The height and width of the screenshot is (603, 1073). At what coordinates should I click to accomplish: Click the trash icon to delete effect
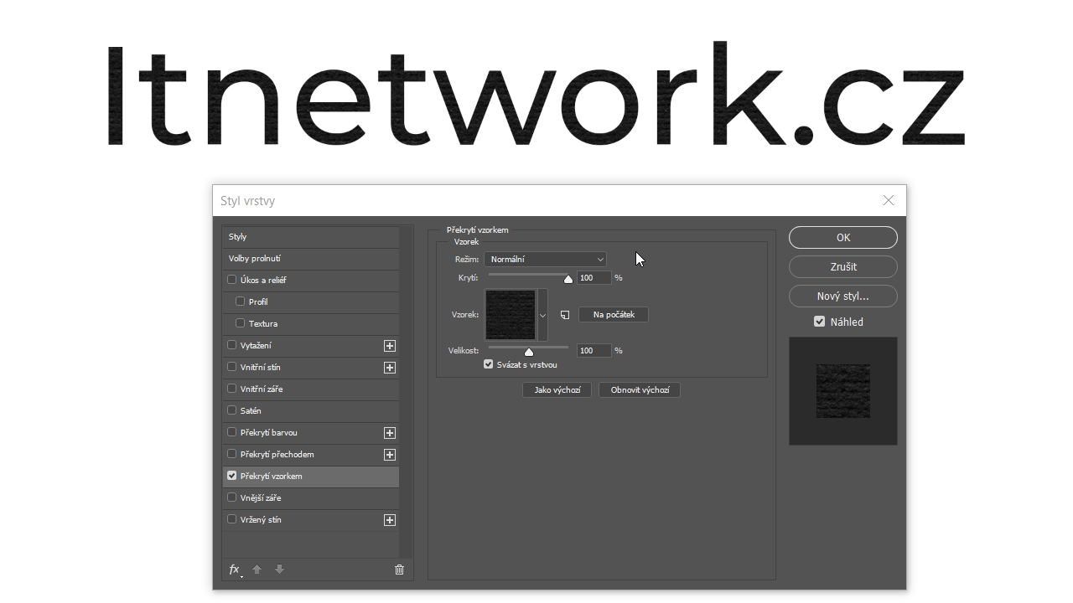pyautogui.click(x=399, y=569)
